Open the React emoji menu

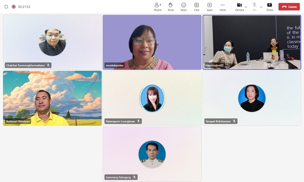[x=184, y=7]
